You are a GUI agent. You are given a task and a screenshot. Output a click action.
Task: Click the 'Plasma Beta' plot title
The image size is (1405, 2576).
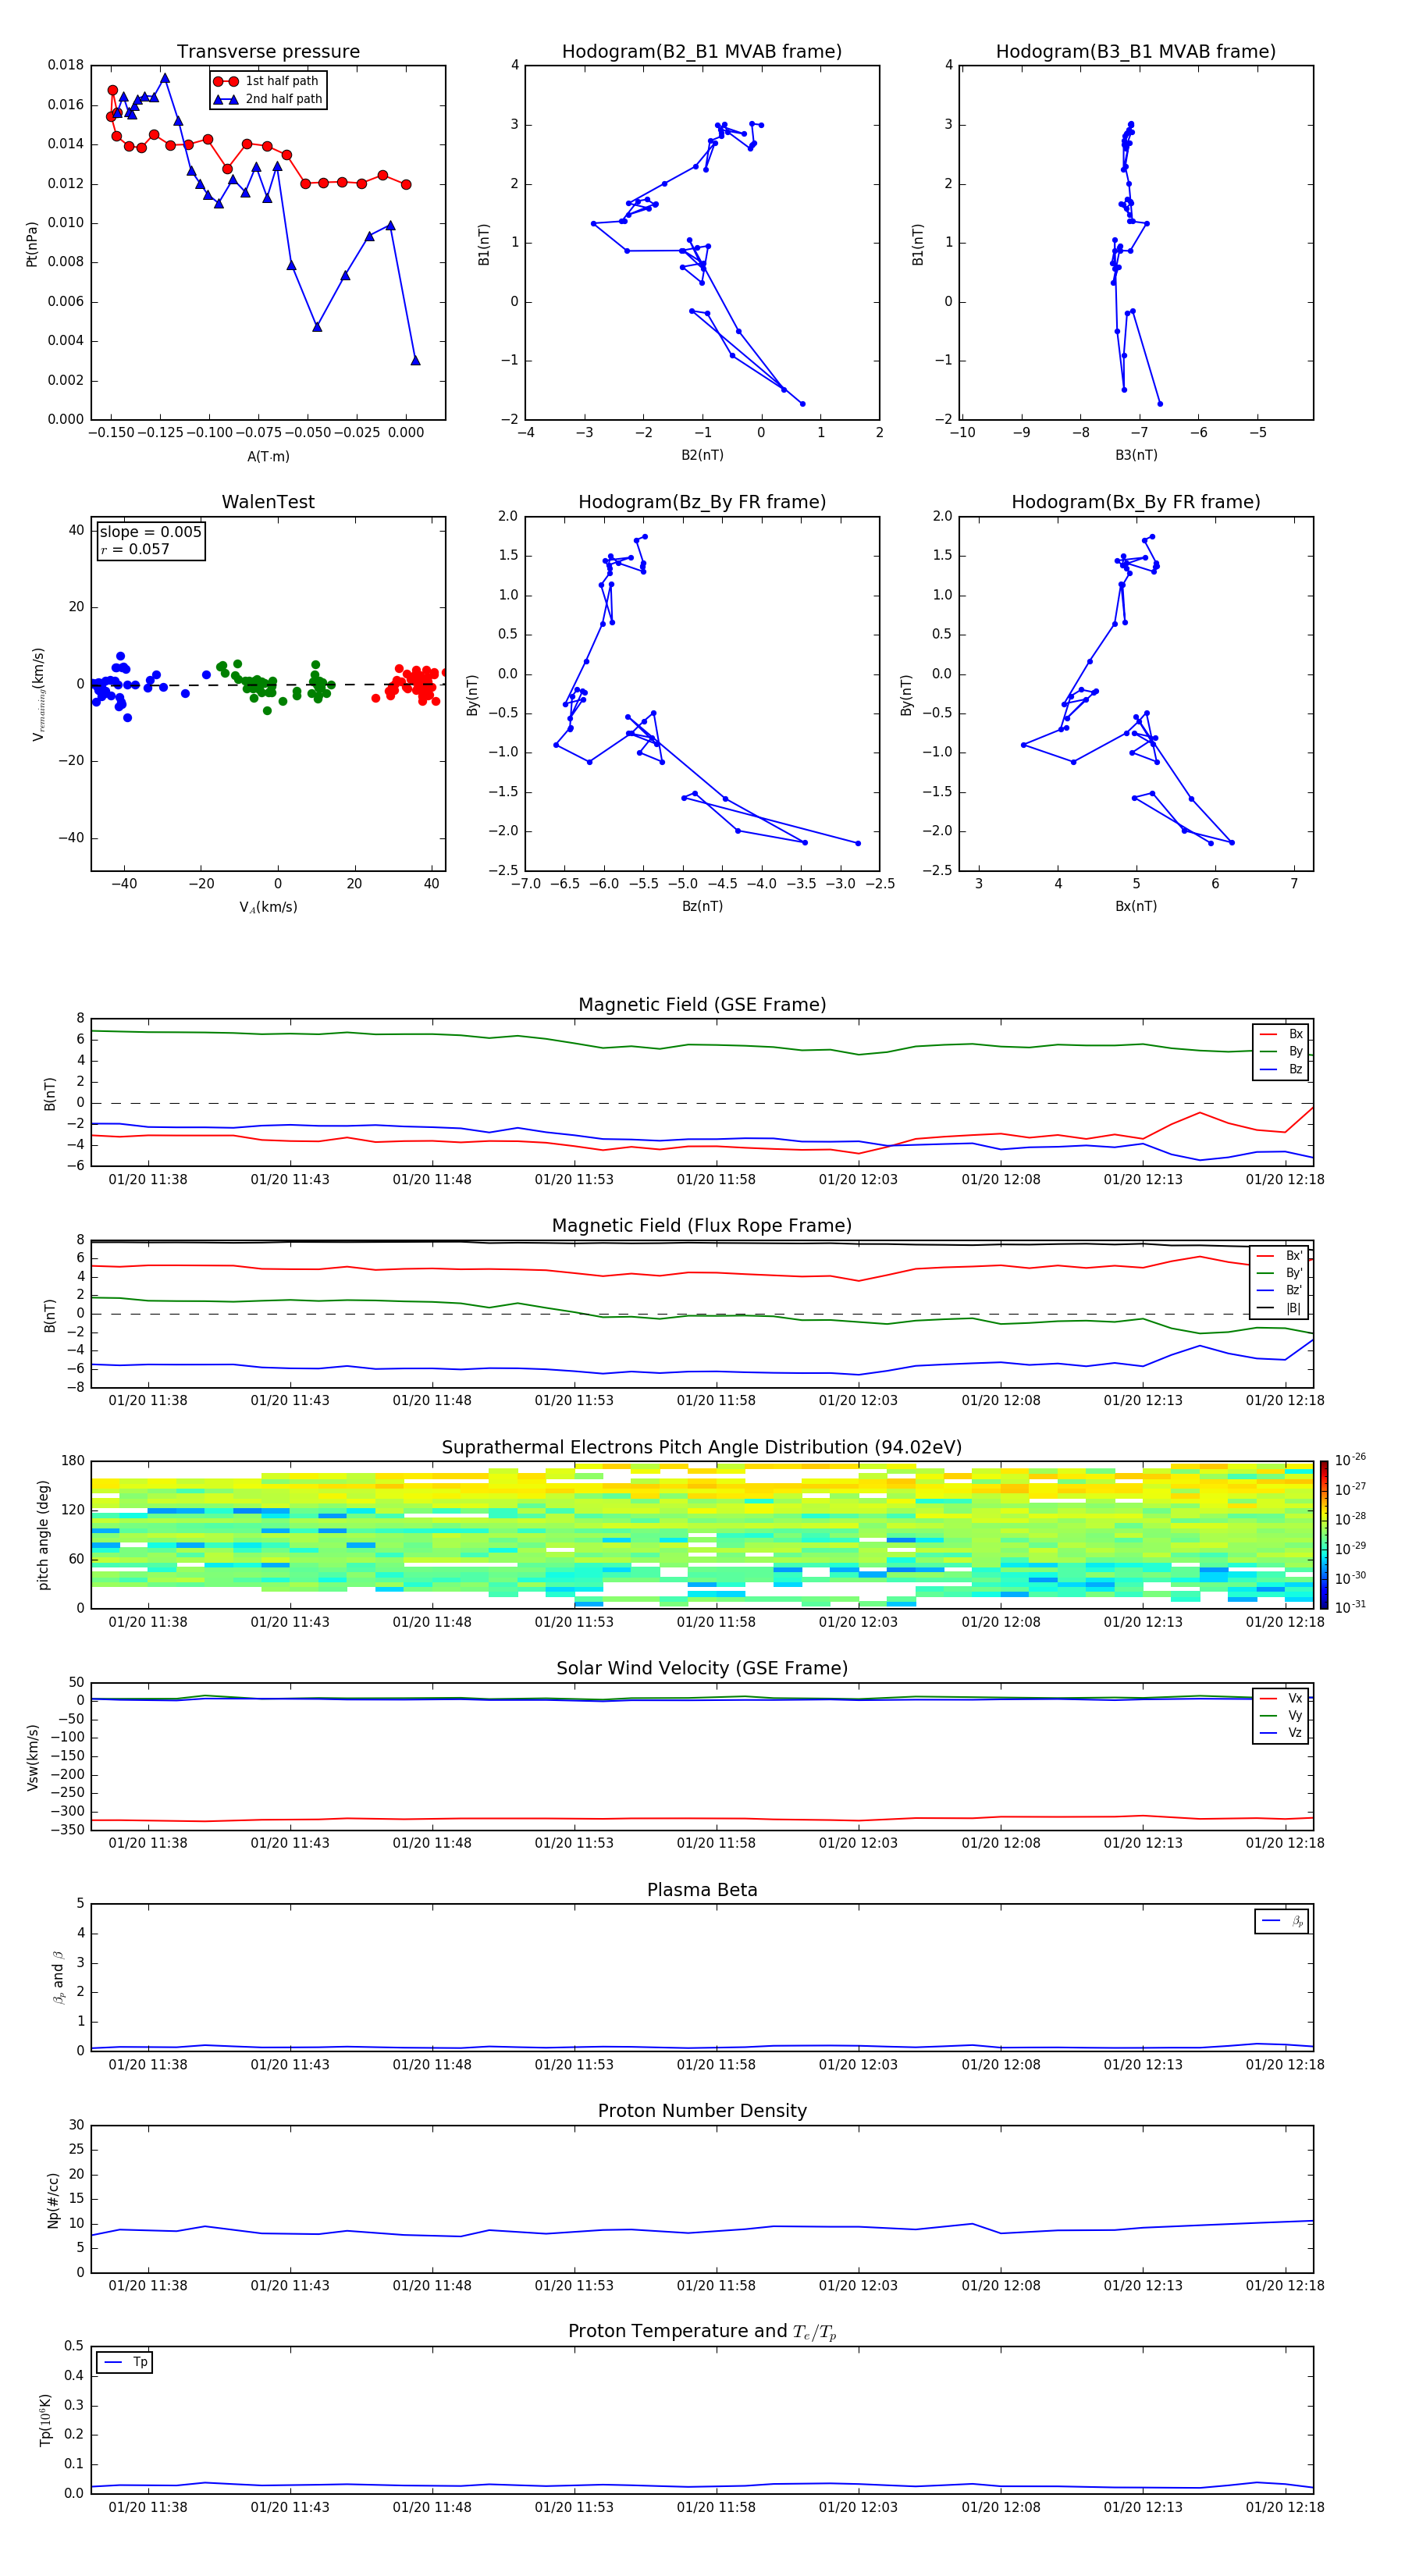point(702,1891)
